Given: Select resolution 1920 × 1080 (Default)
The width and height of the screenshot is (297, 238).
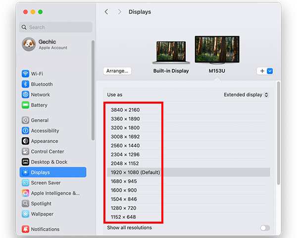Looking at the screenshot, I should point(189,172).
